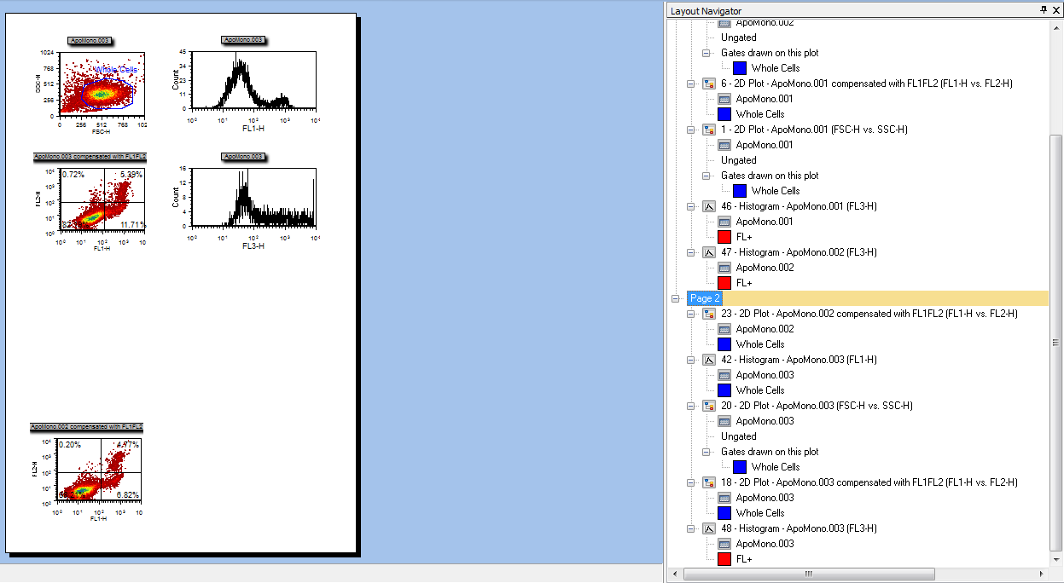Click the Layout Navigator horizontal scrollbar thumb

click(809, 574)
